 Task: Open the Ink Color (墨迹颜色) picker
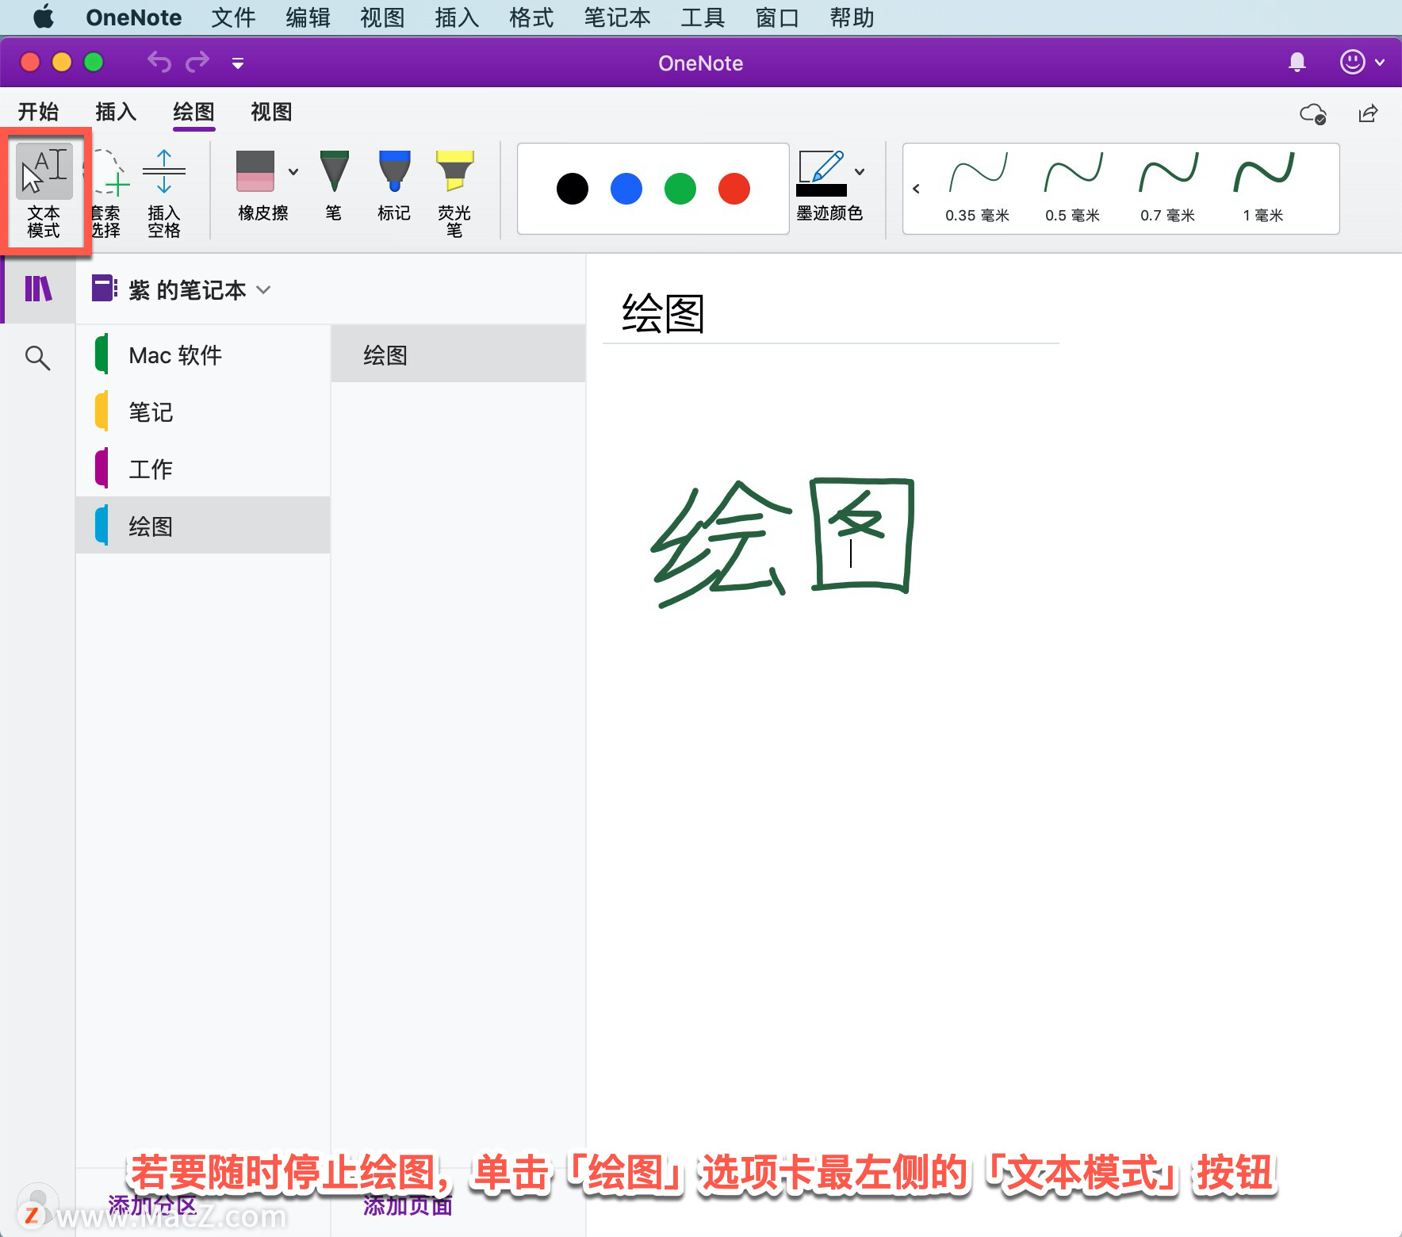822,186
